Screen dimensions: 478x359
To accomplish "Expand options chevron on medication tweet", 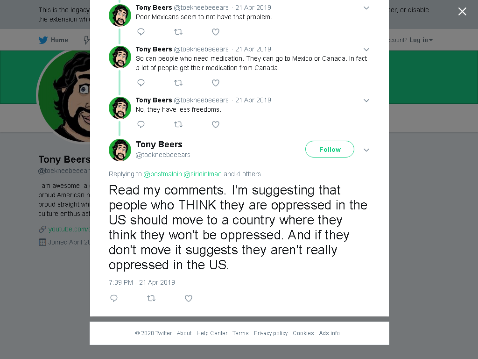I will pyautogui.click(x=366, y=50).
